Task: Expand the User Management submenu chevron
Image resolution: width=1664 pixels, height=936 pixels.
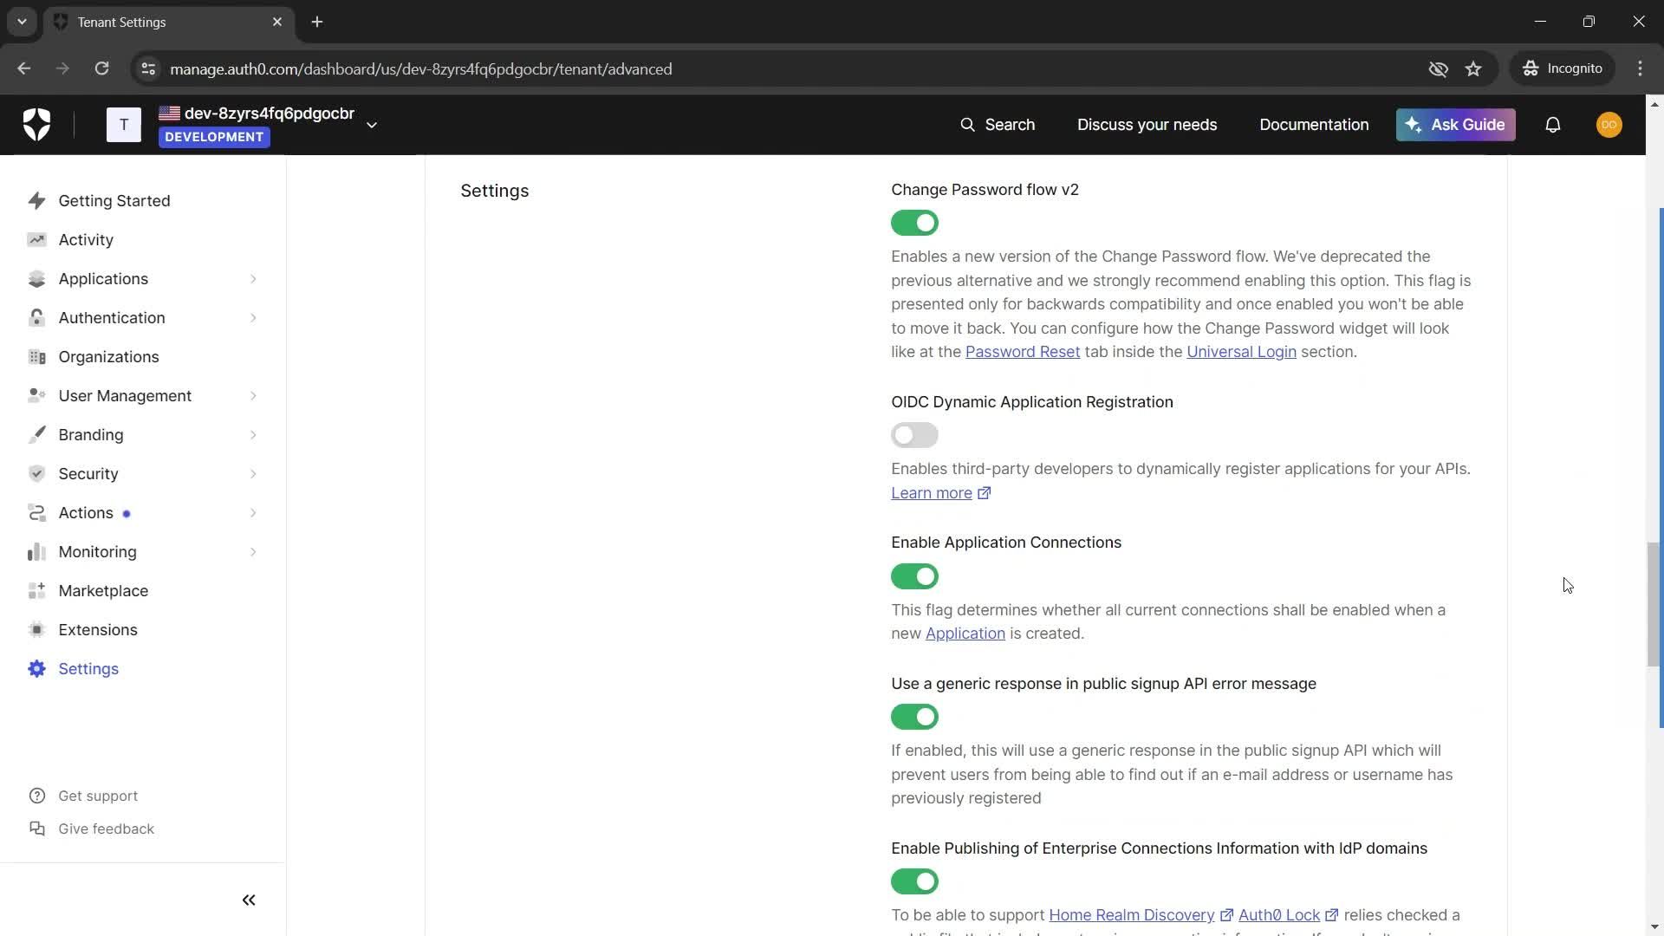Action: click(x=253, y=396)
